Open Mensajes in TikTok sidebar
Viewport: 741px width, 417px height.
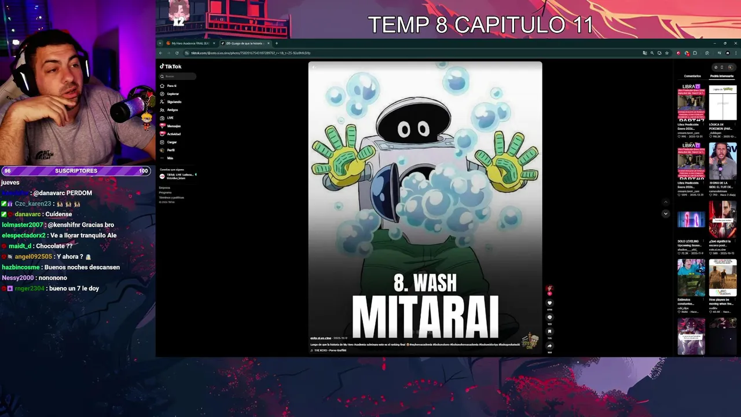click(170, 126)
